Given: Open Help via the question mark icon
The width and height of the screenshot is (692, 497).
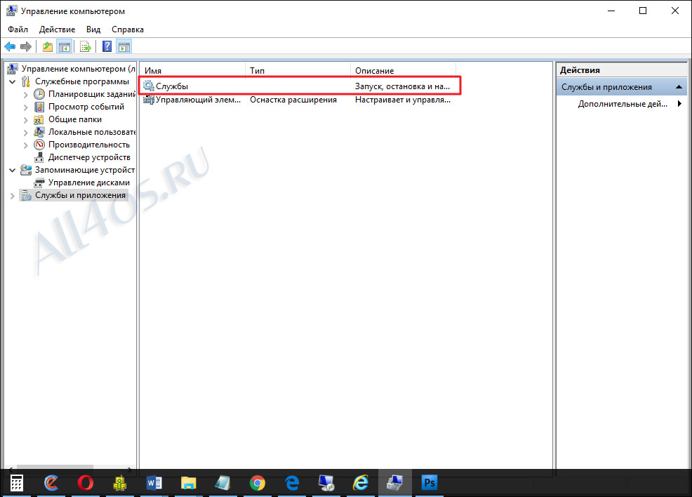Looking at the screenshot, I should pos(107,46).
